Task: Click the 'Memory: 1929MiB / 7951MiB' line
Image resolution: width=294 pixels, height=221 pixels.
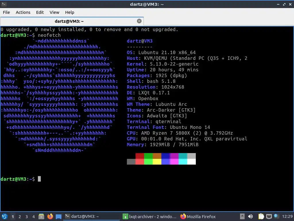Action: (x=163, y=144)
